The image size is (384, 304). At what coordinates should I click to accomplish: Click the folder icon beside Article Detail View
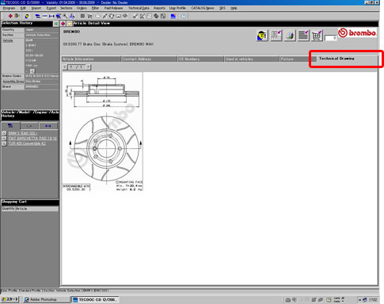[x=70, y=24]
